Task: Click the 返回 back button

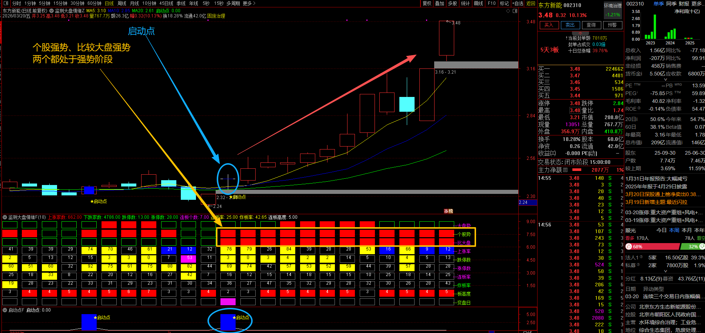Action: 531,3
